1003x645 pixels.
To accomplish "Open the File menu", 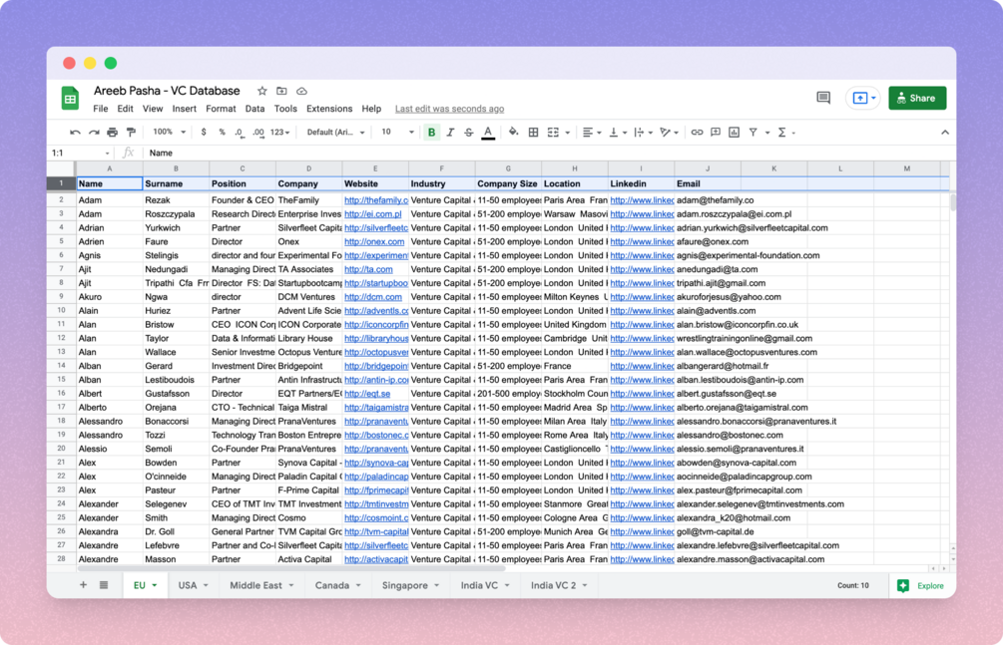I will click(101, 109).
